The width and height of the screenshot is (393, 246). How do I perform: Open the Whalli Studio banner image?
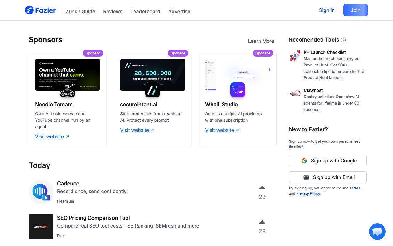(238, 75)
